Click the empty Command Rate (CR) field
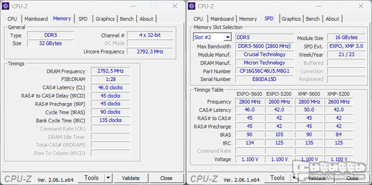This screenshot has width=372, height=185. coord(110,129)
